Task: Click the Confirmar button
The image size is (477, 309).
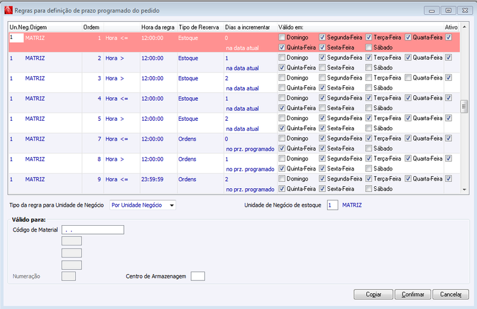Action: point(413,294)
